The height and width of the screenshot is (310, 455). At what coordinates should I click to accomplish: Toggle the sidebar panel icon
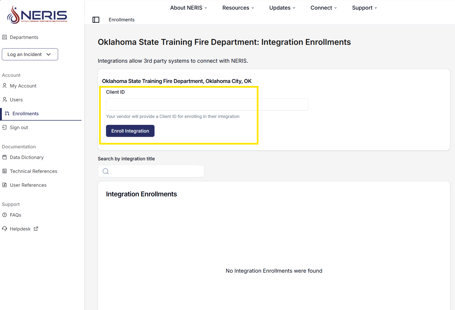coord(96,20)
